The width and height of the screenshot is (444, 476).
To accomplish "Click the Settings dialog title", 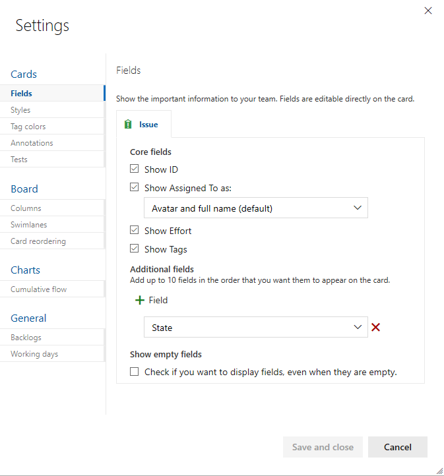I will (42, 26).
